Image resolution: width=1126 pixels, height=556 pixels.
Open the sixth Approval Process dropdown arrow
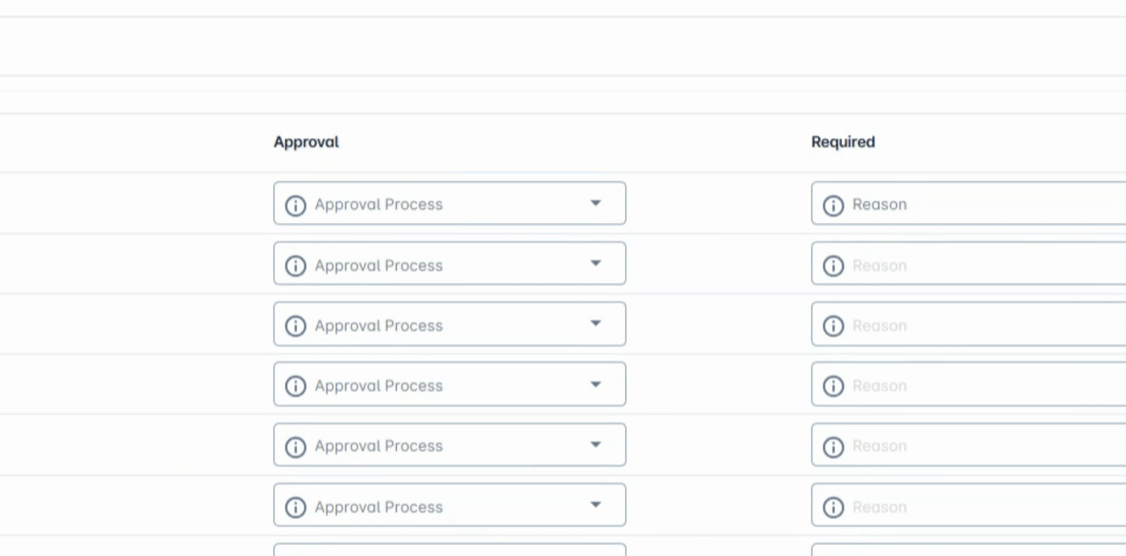[x=595, y=505]
